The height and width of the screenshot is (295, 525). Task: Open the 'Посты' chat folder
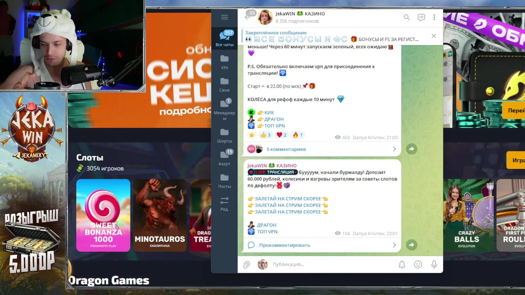click(224, 181)
